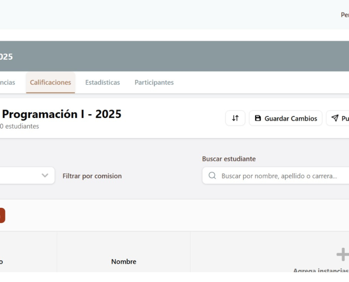The image size is (349, 282).
Task: Click the paper plane publish icon
Action: [x=335, y=118]
